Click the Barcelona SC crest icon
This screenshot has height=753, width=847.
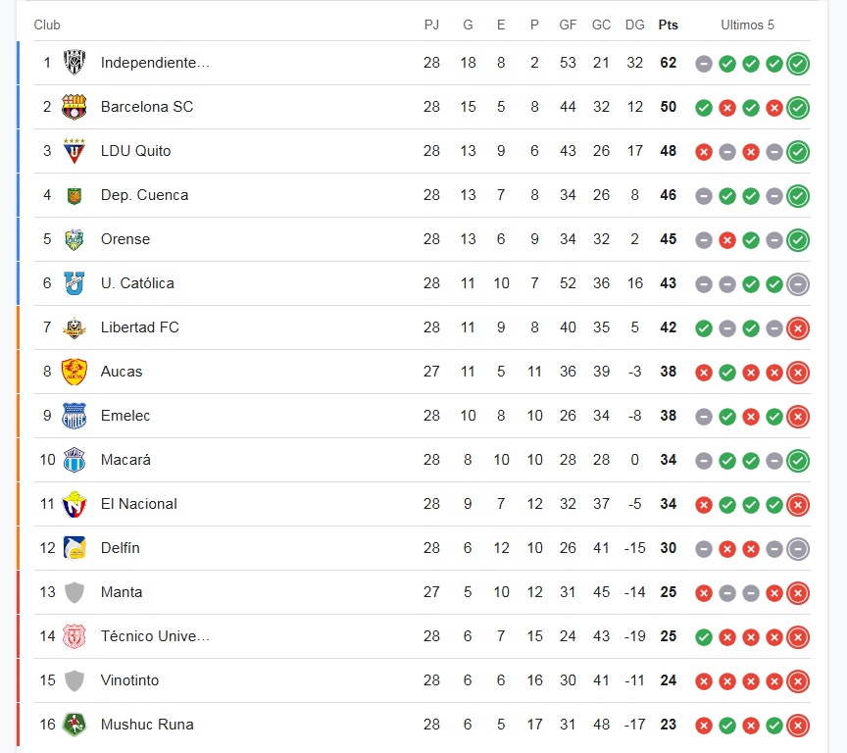74,107
